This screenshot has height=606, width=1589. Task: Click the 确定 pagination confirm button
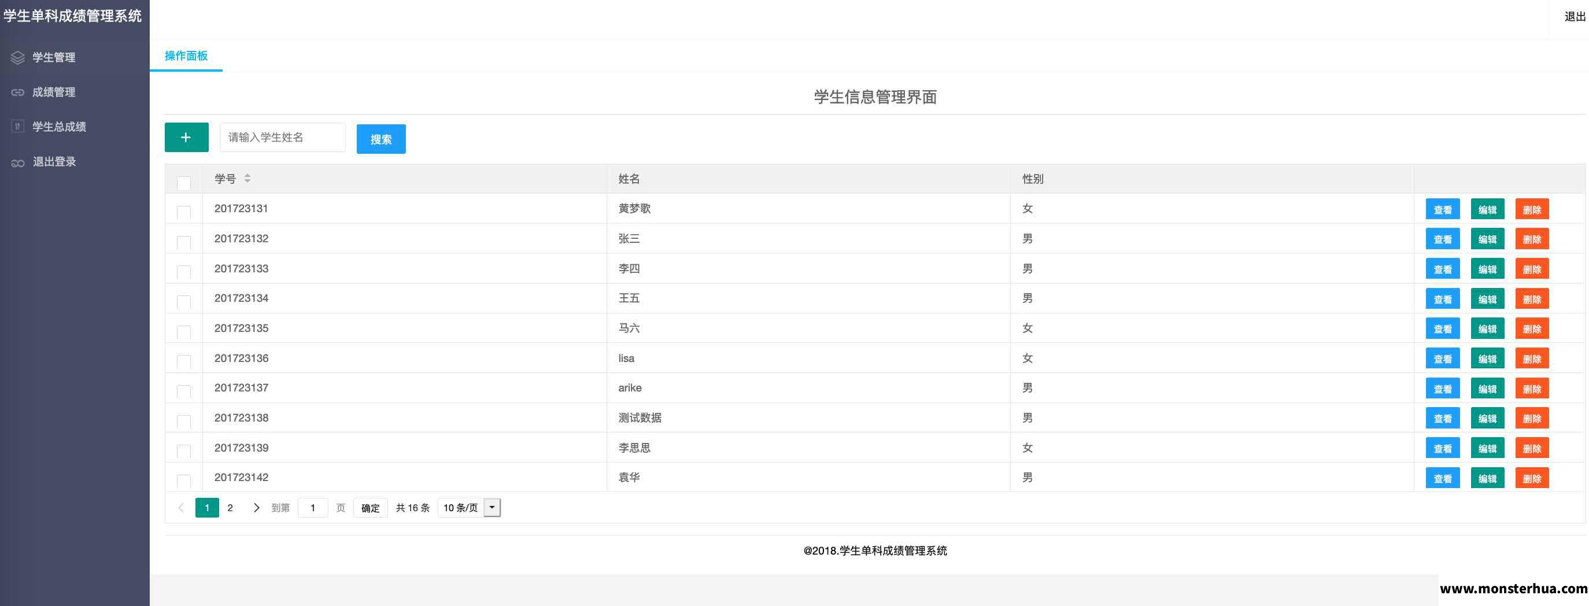coord(370,508)
